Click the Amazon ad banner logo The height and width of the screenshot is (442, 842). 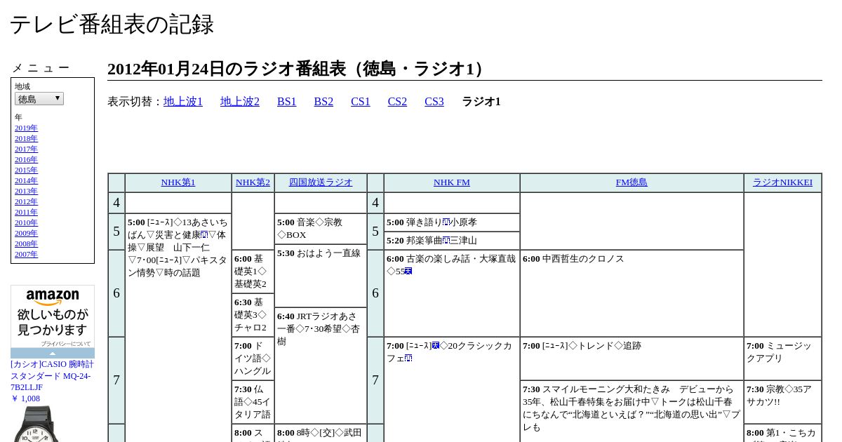53,297
